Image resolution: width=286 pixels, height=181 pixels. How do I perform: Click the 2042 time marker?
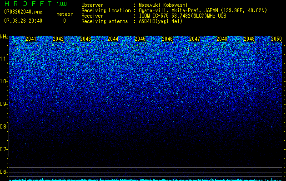point(58,39)
